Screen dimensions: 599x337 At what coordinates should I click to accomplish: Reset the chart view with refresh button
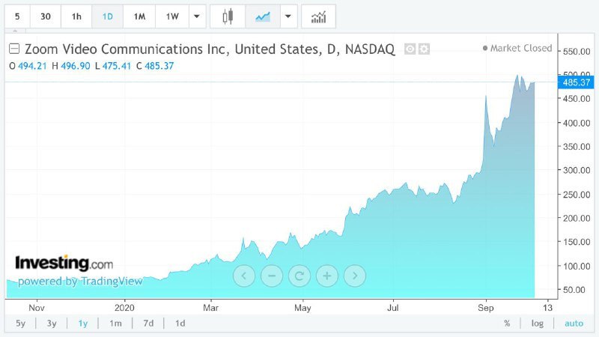tap(299, 276)
